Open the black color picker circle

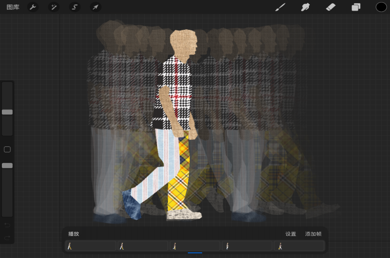click(381, 7)
